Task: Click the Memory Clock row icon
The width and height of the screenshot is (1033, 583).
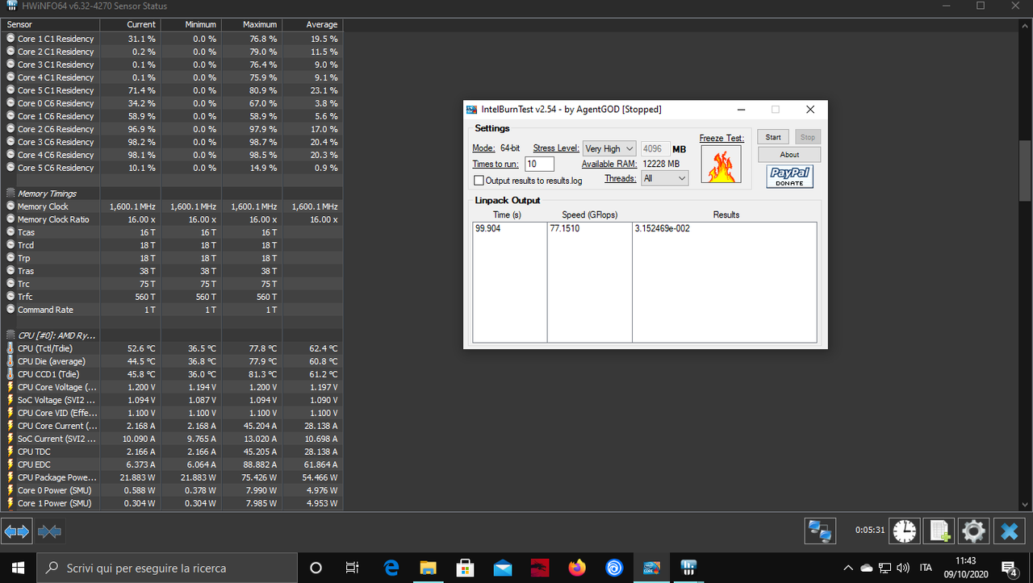Action: (x=10, y=206)
